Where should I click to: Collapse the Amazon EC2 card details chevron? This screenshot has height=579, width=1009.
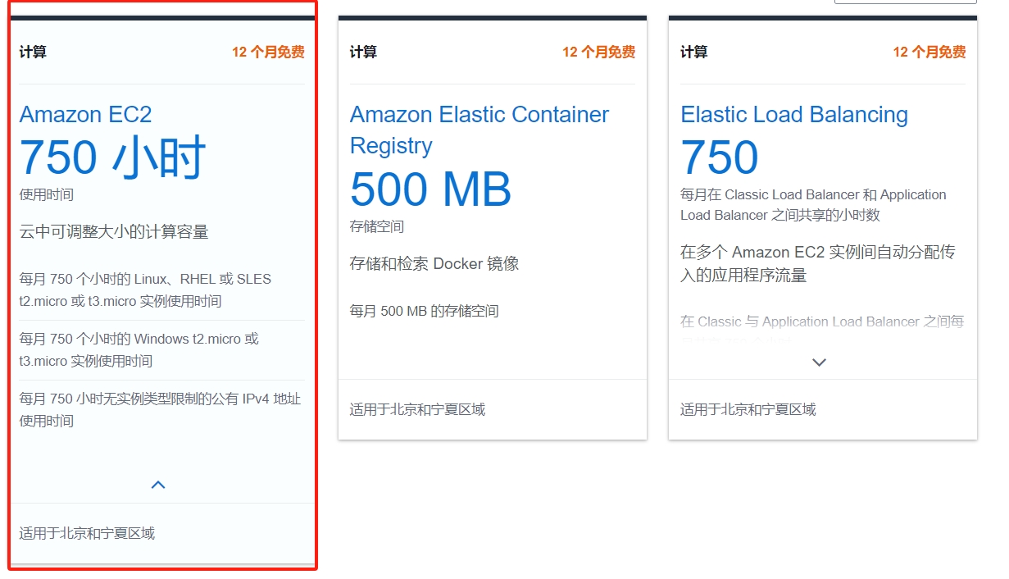pyautogui.click(x=158, y=485)
